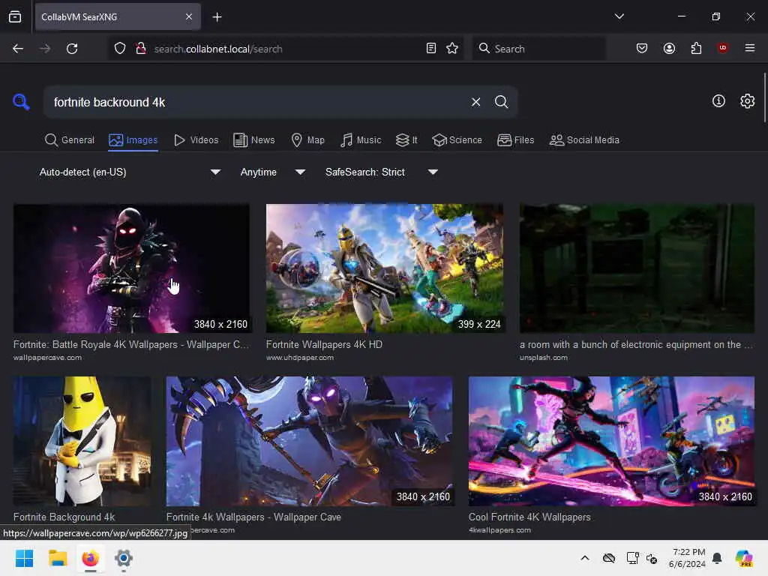Viewport: 768px width, 576px height.
Task: Open Fortnite 4k Wallpapers - Wallpaper Cave link
Action: point(253,517)
